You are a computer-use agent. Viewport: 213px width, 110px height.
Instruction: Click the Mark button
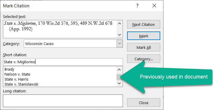144,36
